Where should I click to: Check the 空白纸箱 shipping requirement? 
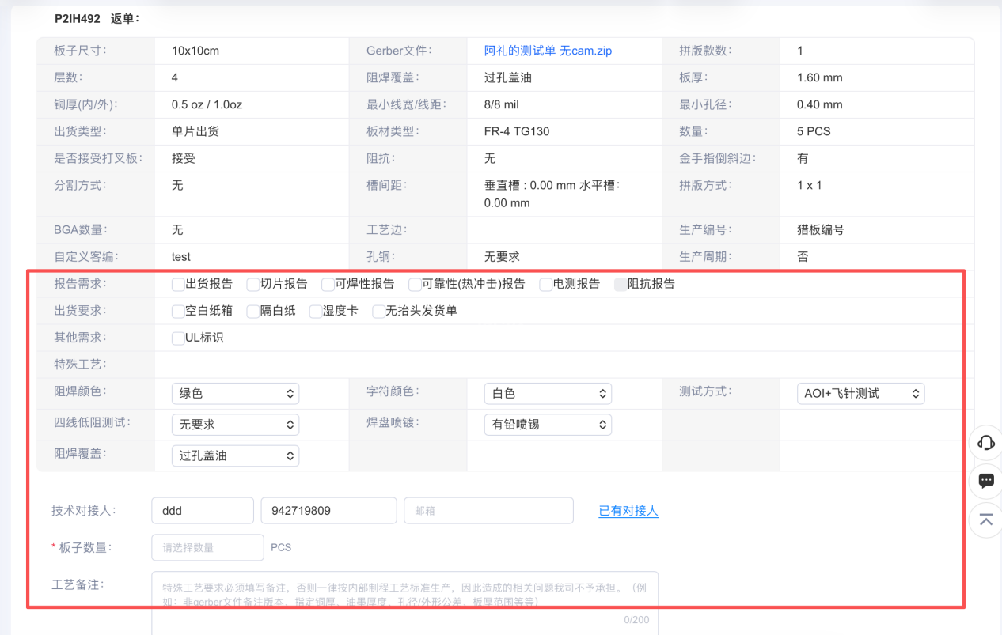[177, 312]
